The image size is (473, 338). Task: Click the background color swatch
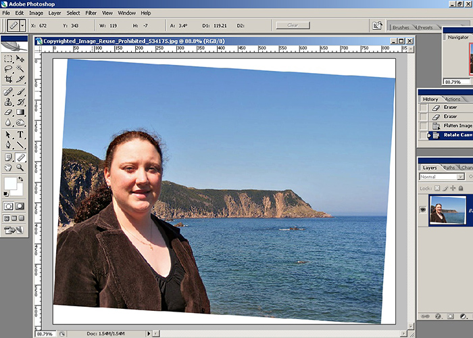(x=19, y=191)
